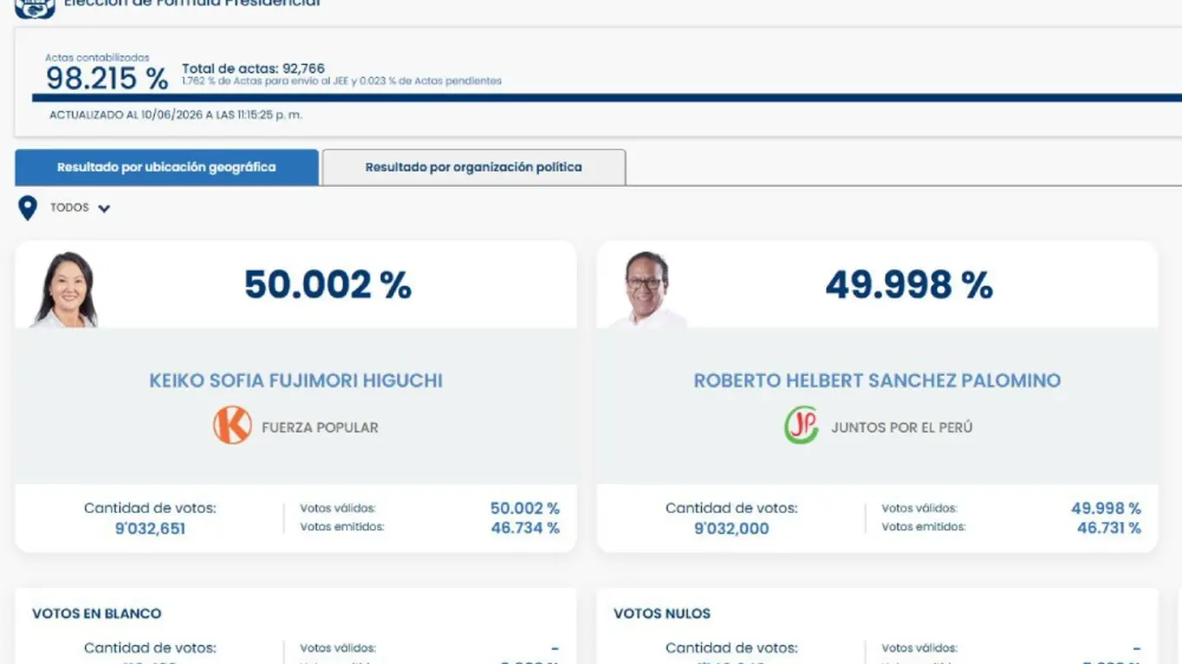This screenshot has height=664, width=1182.
Task: Click the FUERZA POPULAR party label
Action: (320, 427)
